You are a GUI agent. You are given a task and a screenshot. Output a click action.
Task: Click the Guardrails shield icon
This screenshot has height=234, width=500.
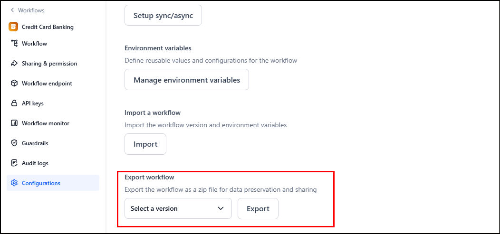(x=14, y=143)
